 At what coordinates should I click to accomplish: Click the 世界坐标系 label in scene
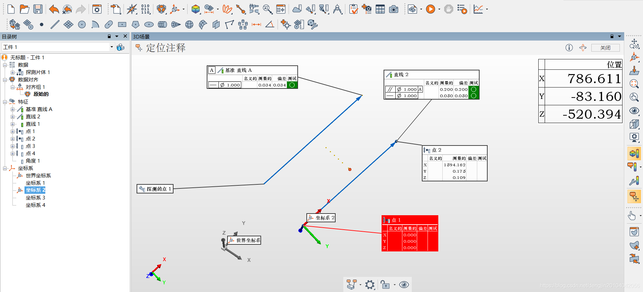(x=244, y=240)
